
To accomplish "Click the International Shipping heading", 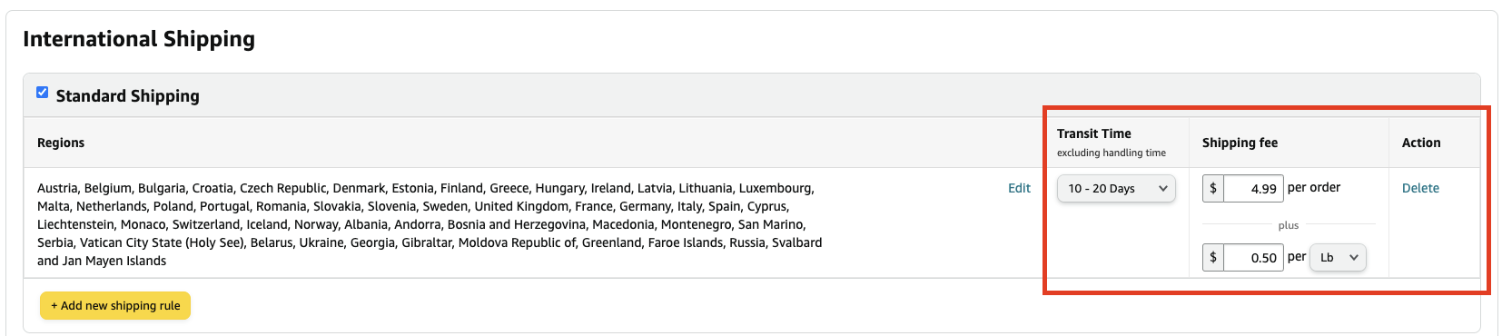I will point(139,39).
